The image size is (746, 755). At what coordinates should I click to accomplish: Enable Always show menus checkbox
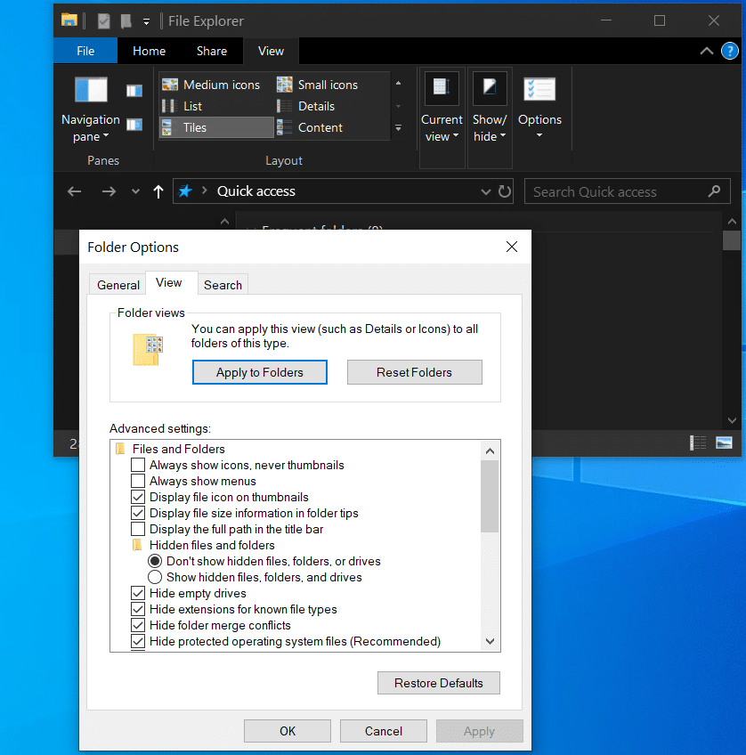tap(138, 482)
